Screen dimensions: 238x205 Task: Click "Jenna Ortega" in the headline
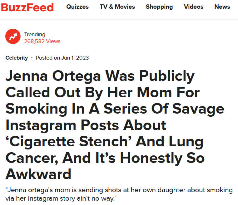[53, 76]
